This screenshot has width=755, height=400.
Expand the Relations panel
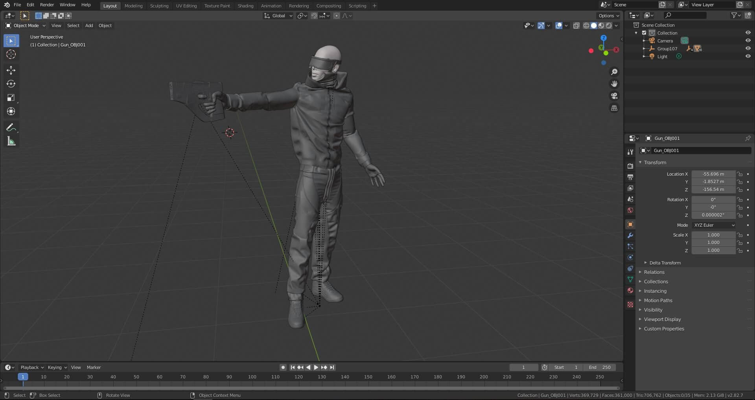click(x=654, y=272)
